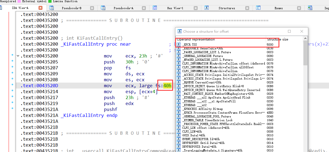Select _PAGED_LOOKASIDE_LIST.L.Future row
This screenshot has height=152, width=329.
[x=239, y=52]
